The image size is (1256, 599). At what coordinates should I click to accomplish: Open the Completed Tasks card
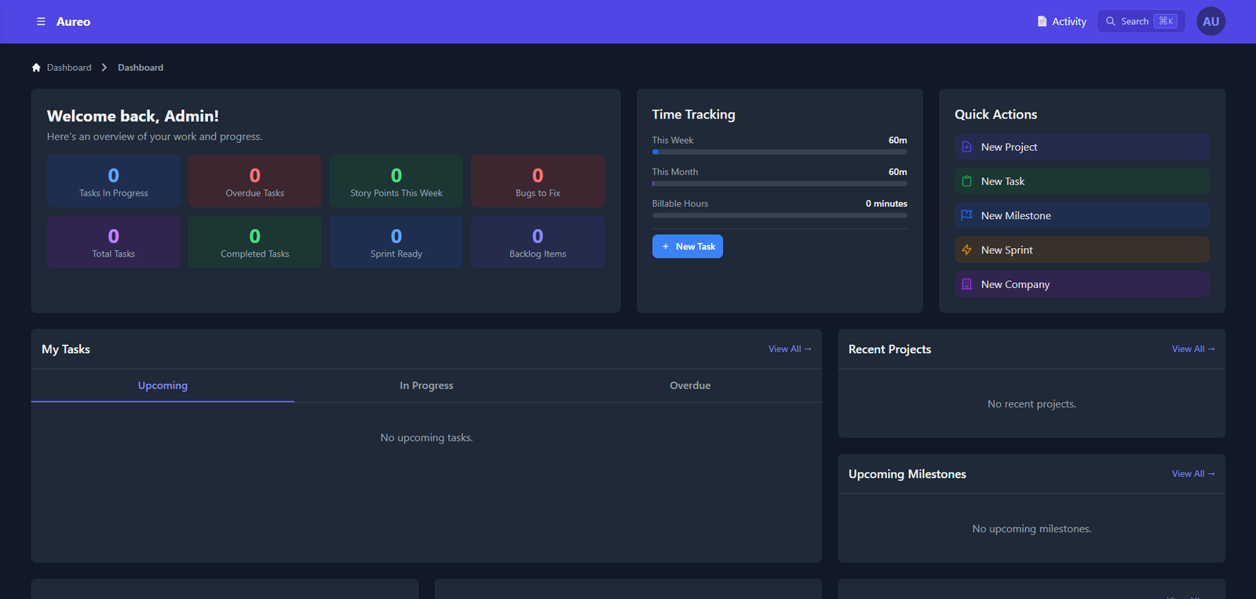(x=255, y=242)
